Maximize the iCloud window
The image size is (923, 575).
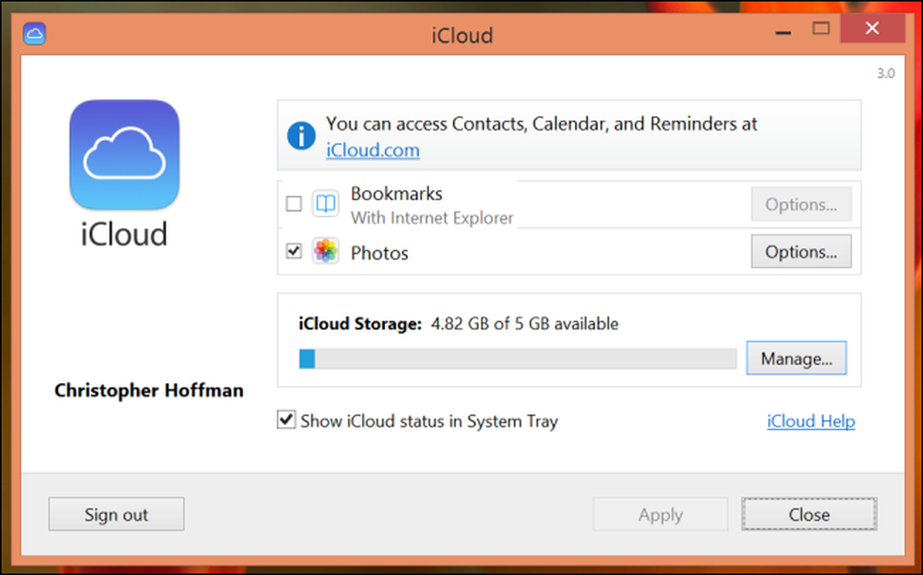coord(821,29)
